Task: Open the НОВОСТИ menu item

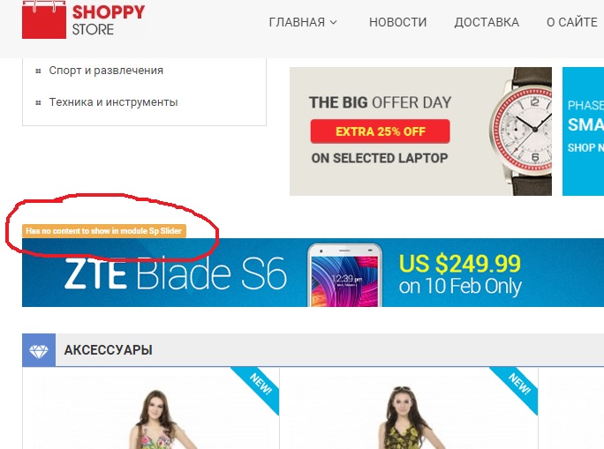Action: (x=398, y=22)
